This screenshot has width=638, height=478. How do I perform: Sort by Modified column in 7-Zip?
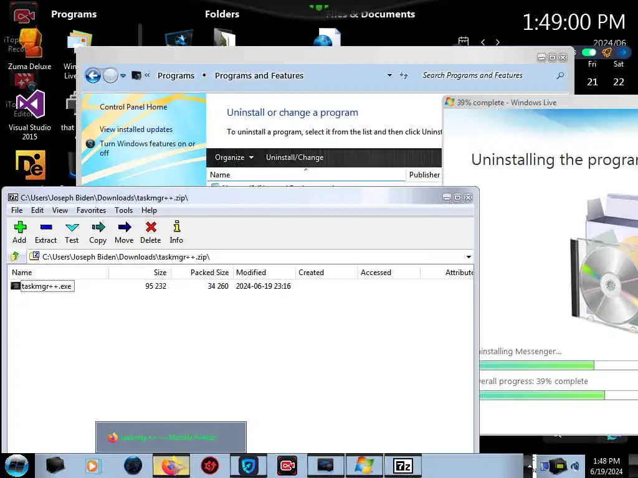pos(264,273)
